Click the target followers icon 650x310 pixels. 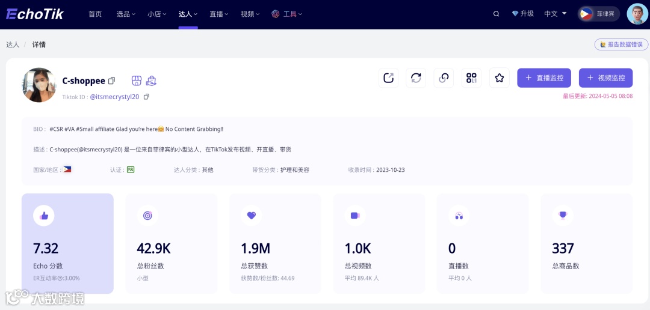pyautogui.click(x=147, y=216)
